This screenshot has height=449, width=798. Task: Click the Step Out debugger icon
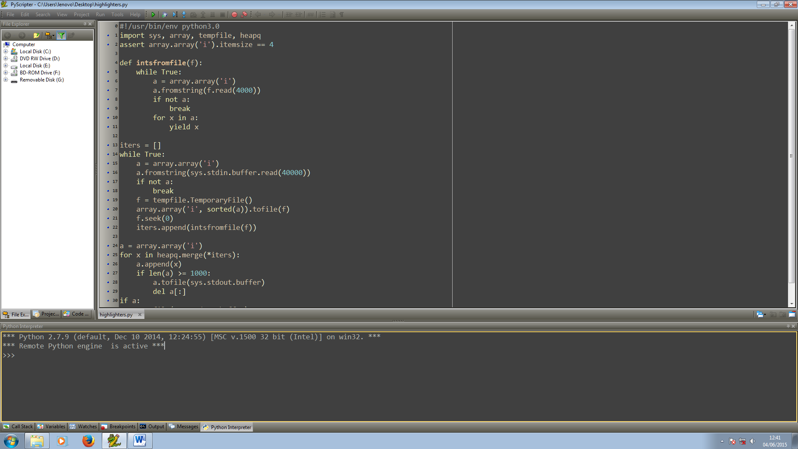coord(203,15)
